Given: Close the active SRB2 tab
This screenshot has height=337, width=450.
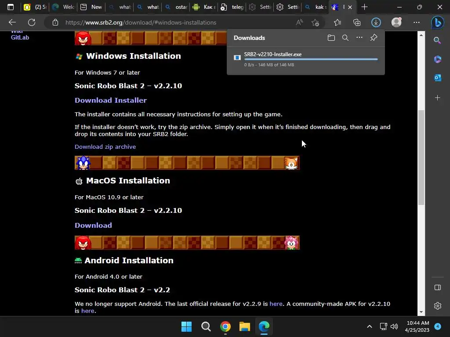Looking at the screenshot, I should [x=350, y=7].
